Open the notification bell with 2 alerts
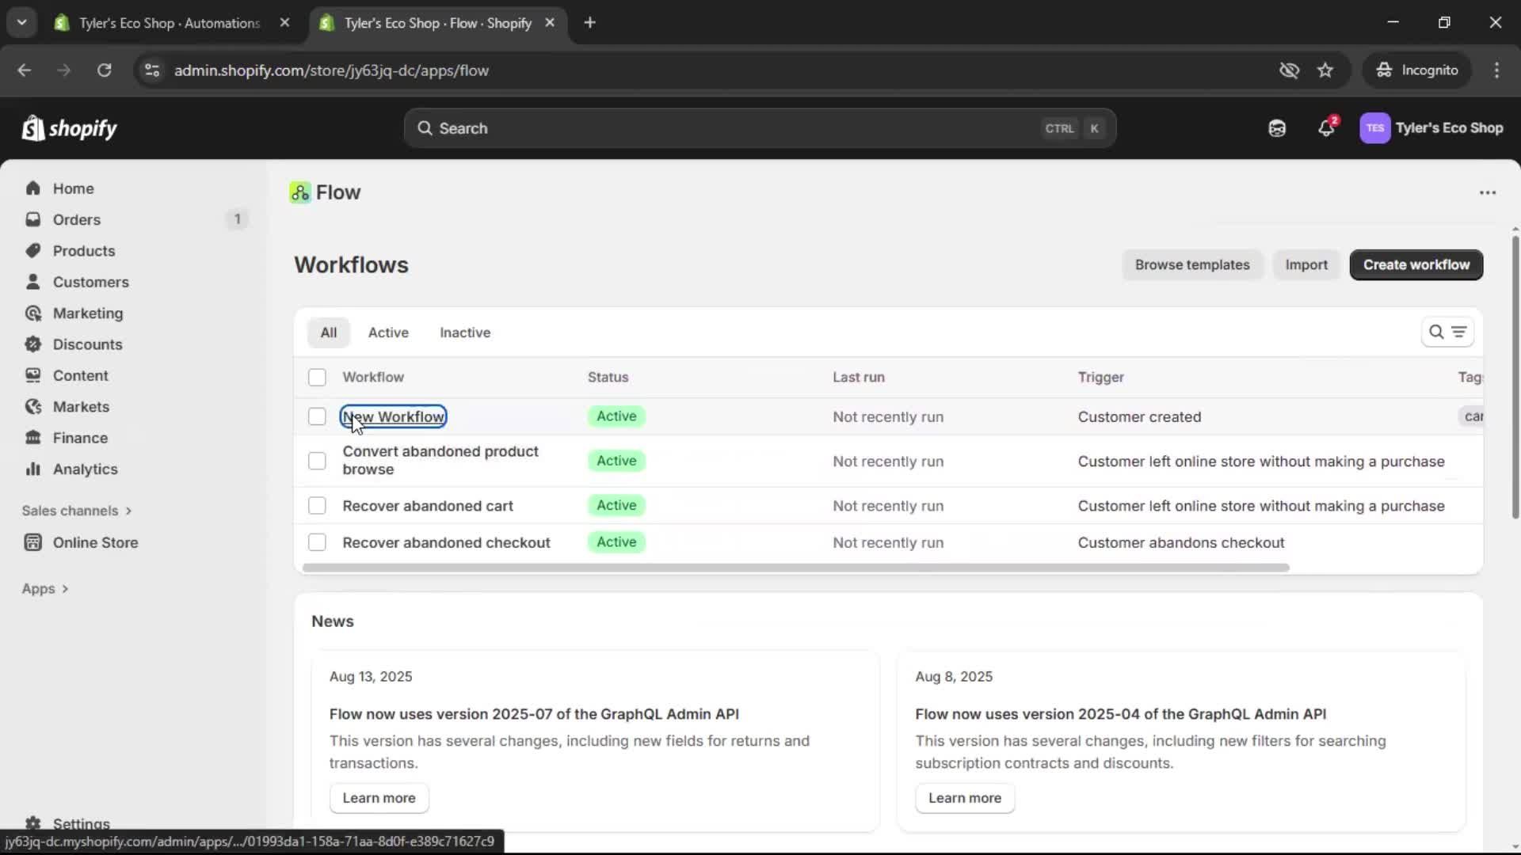The image size is (1521, 855). click(1327, 127)
